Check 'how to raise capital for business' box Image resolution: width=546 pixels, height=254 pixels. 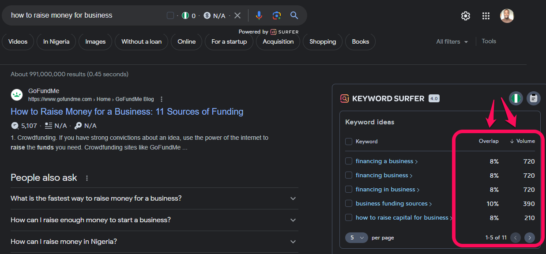click(x=349, y=217)
